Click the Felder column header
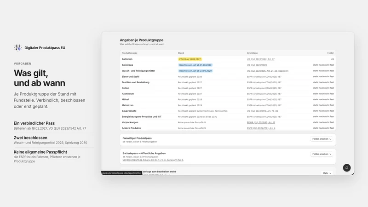This screenshot has width=368, height=207. (330, 53)
